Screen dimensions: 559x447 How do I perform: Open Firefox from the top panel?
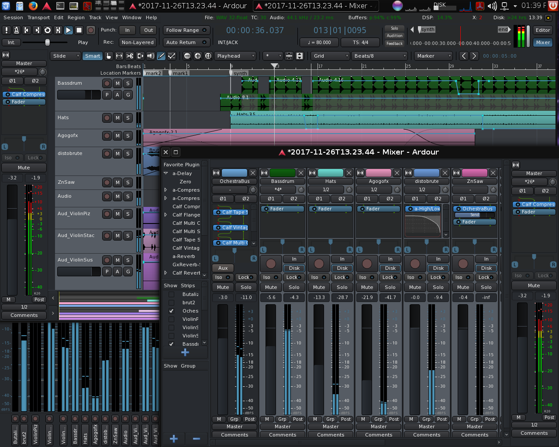tap(33, 6)
